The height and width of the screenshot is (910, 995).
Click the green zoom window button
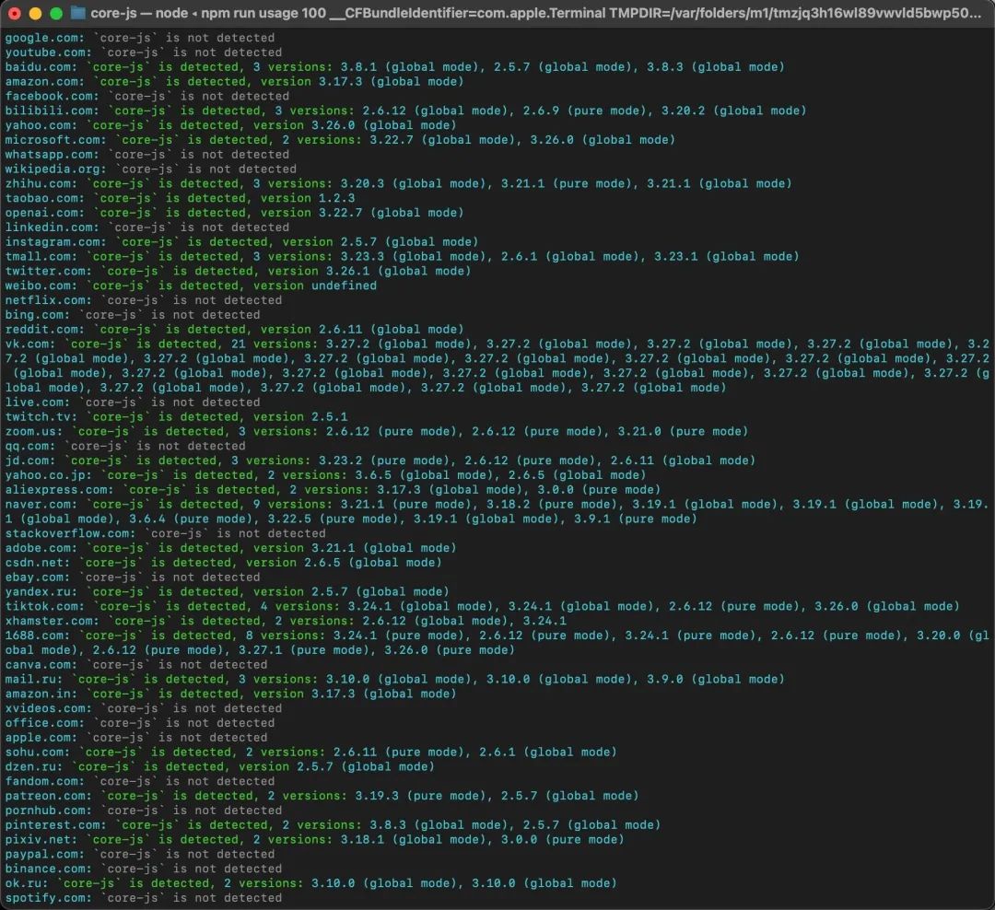[x=56, y=13]
